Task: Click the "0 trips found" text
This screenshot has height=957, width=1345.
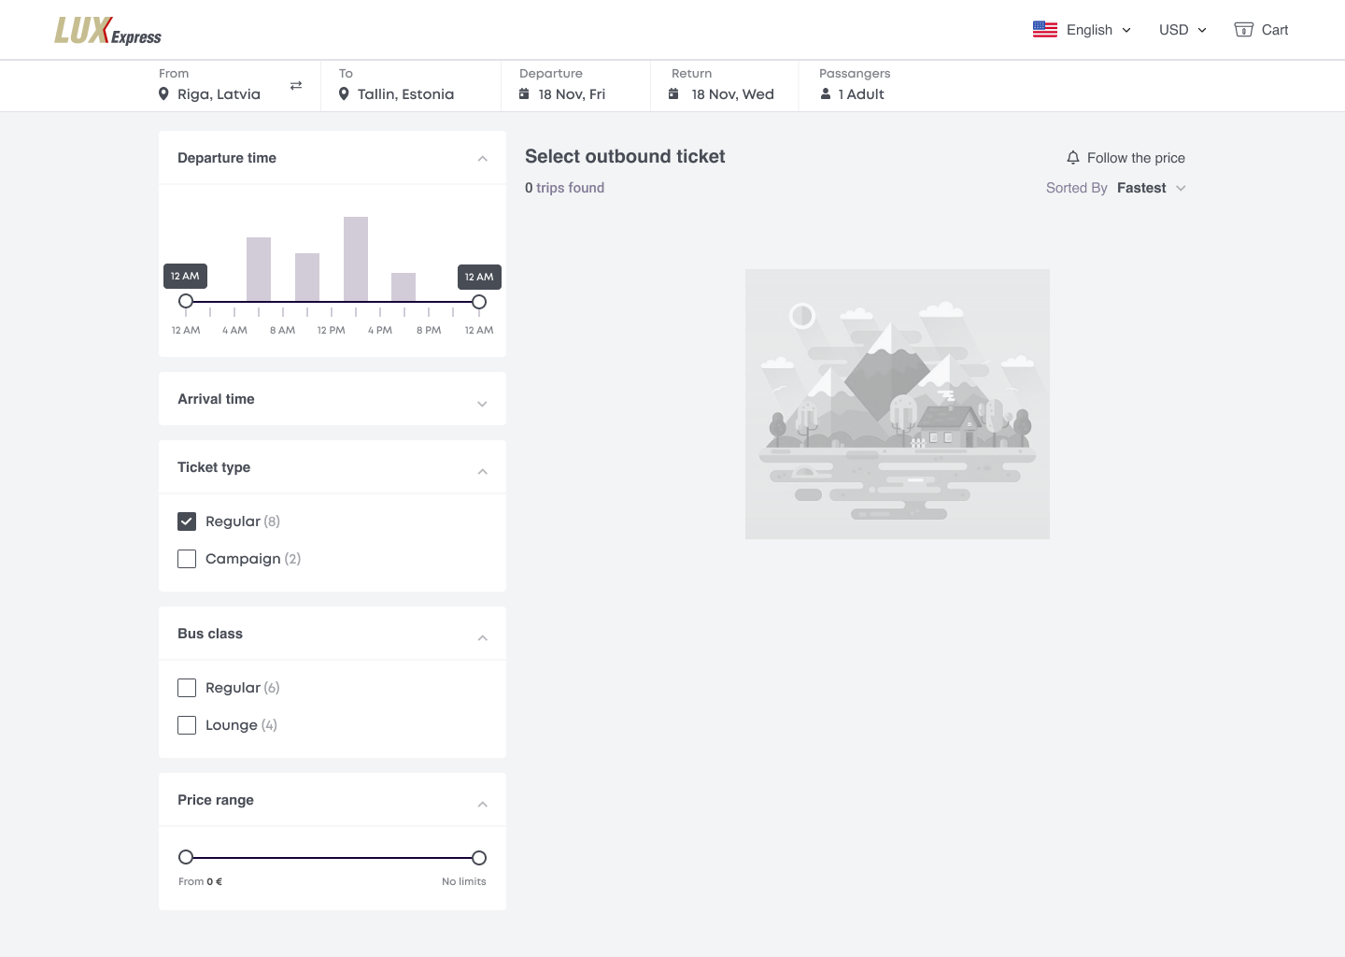Action: [x=564, y=188]
